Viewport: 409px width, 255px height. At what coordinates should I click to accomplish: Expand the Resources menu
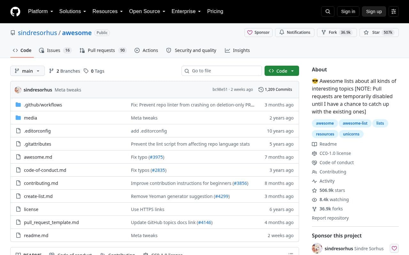click(x=108, y=11)
